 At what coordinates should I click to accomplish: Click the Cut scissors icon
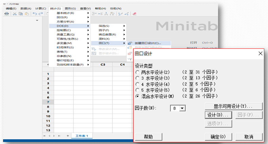coord(15,14)
